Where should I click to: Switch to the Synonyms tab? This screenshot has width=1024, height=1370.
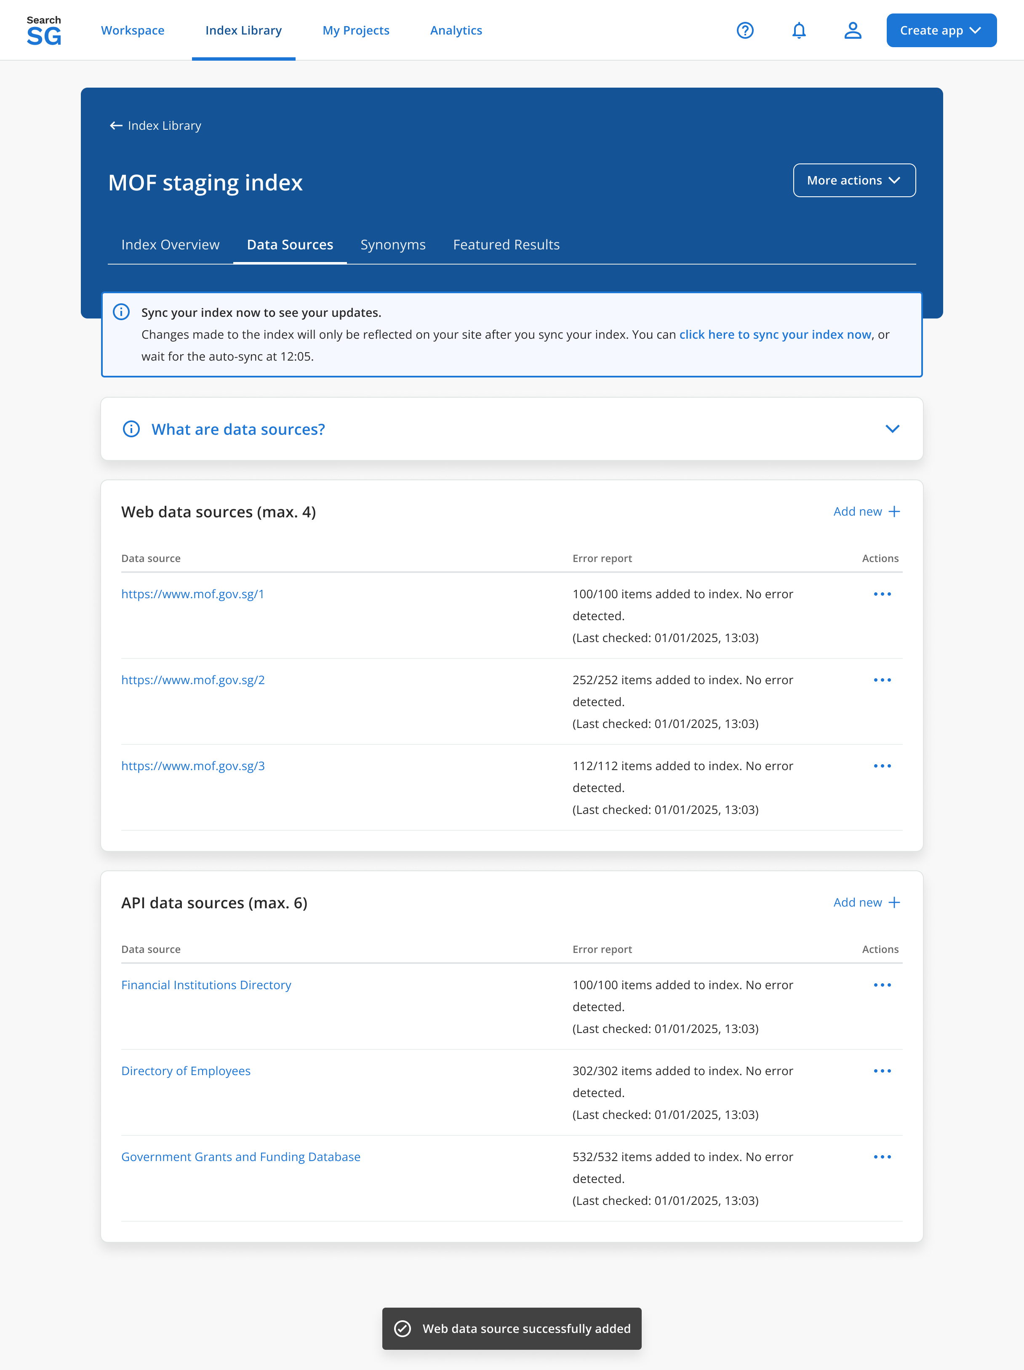pyautogui.click(x=392, y=245)
